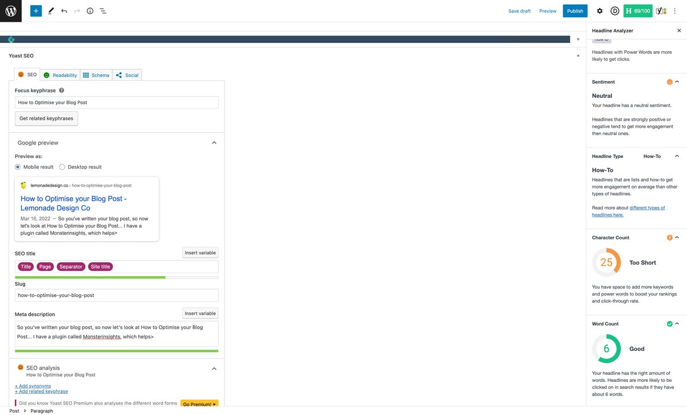The width and height of the screenshot is (687, 415).
Task: Redo the last change
Action: 77,11
